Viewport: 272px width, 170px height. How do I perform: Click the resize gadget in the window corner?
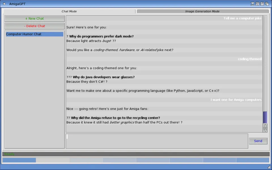click(x=268, y=167)
